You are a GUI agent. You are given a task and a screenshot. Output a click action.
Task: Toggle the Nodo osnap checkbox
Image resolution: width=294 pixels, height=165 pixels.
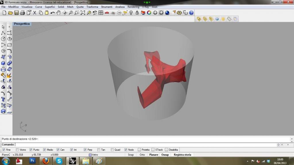pyautogui.click(x=126, y=150)
